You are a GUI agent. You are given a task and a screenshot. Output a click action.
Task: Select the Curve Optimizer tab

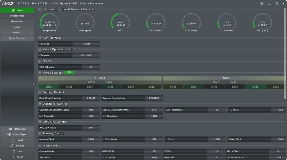pos(17,38)
